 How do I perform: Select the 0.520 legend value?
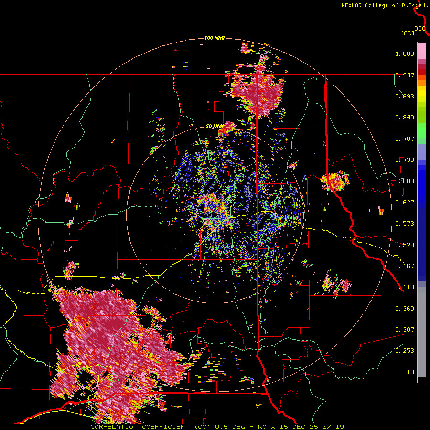405,245
